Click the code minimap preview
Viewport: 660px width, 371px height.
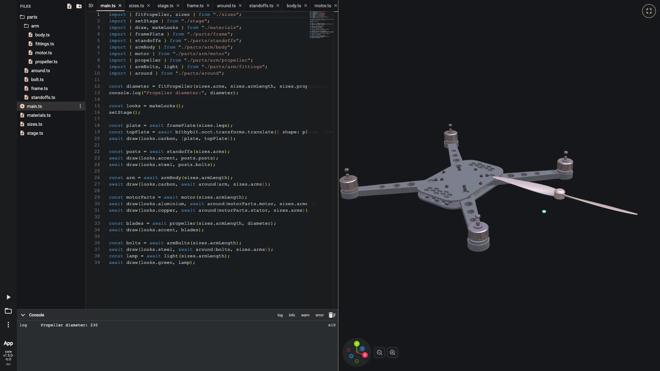(321, 25)
